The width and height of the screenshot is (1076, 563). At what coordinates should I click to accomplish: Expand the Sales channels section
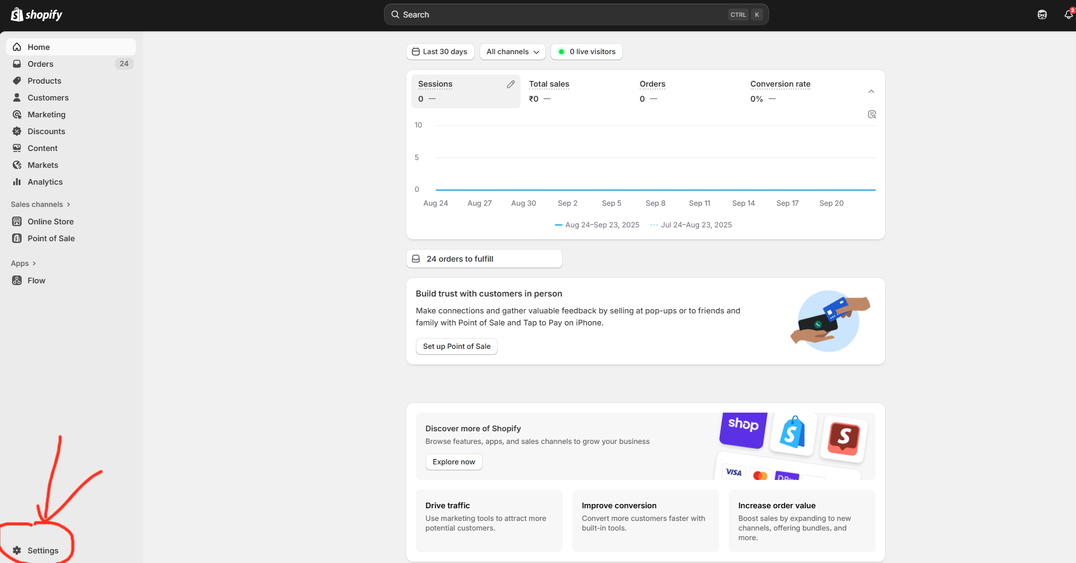point(40,205)
